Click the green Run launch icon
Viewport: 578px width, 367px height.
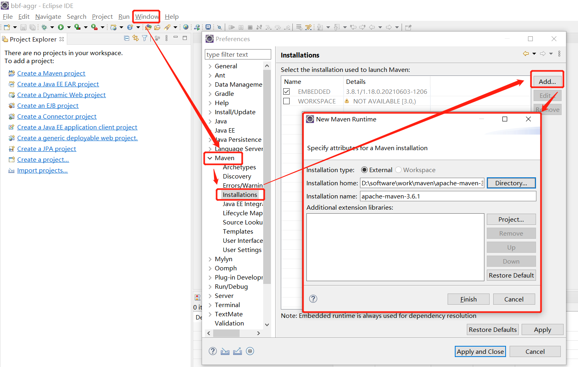pyautogui.click(x=61, y=27)
